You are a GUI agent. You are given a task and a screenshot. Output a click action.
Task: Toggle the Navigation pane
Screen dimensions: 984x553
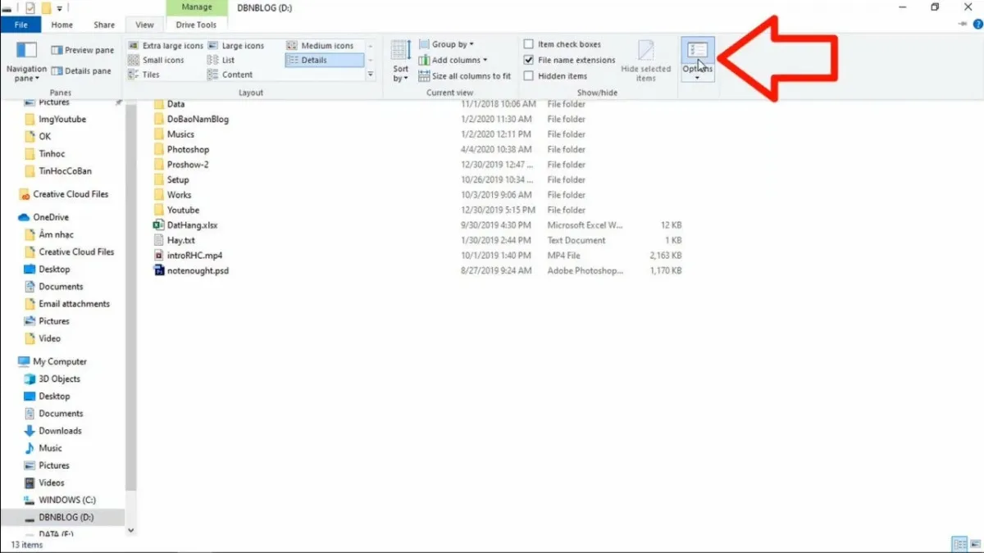coord(25,60)
